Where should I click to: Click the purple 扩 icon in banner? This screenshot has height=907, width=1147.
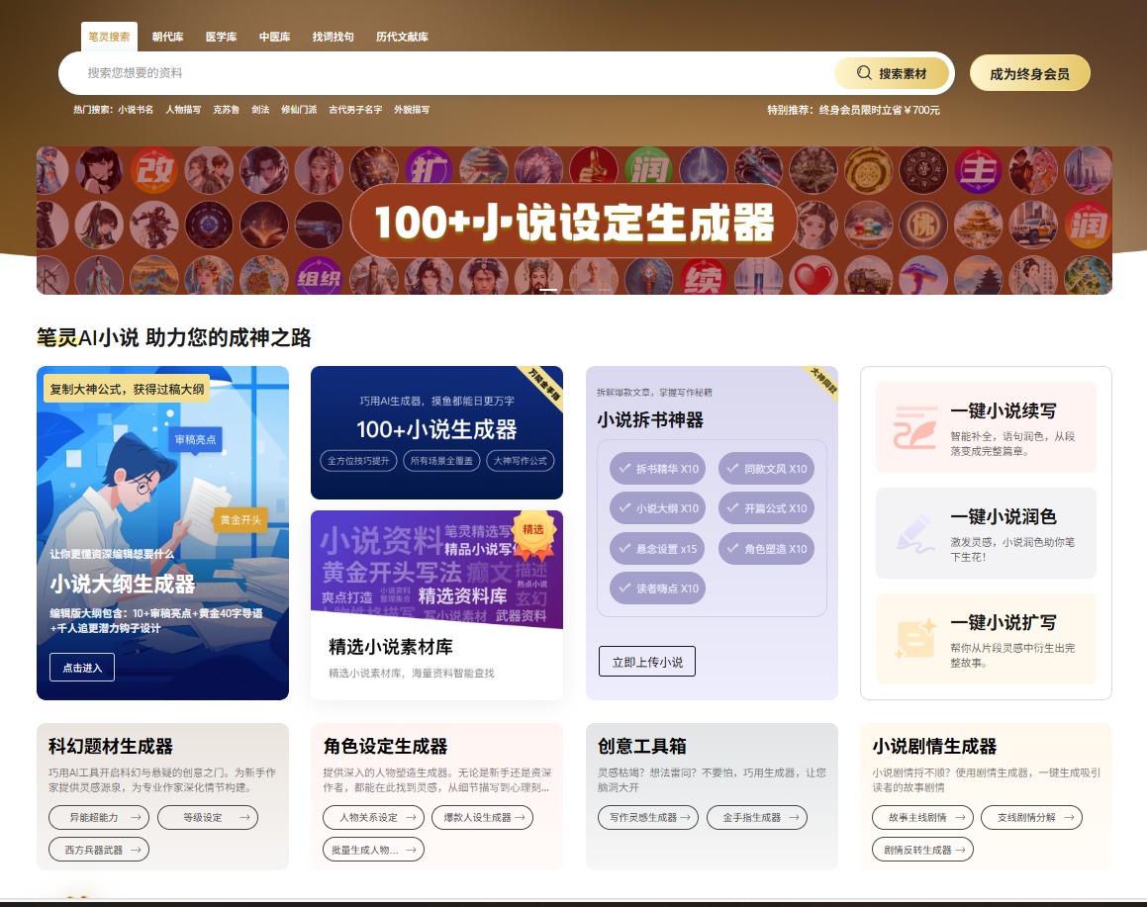coord(429,169)
